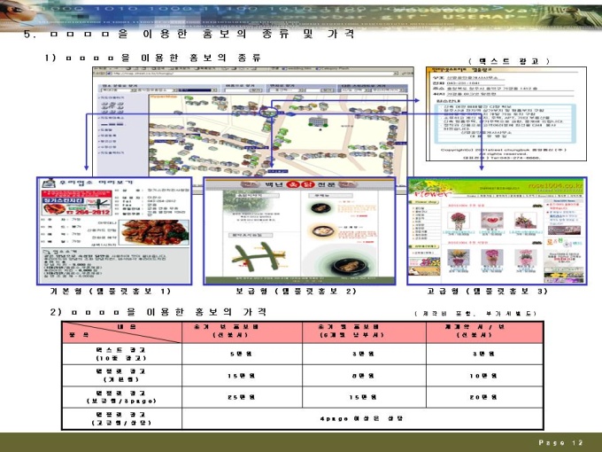
Task: Open the rightmost dropdown in map search bar
Action: coord(390,90)
